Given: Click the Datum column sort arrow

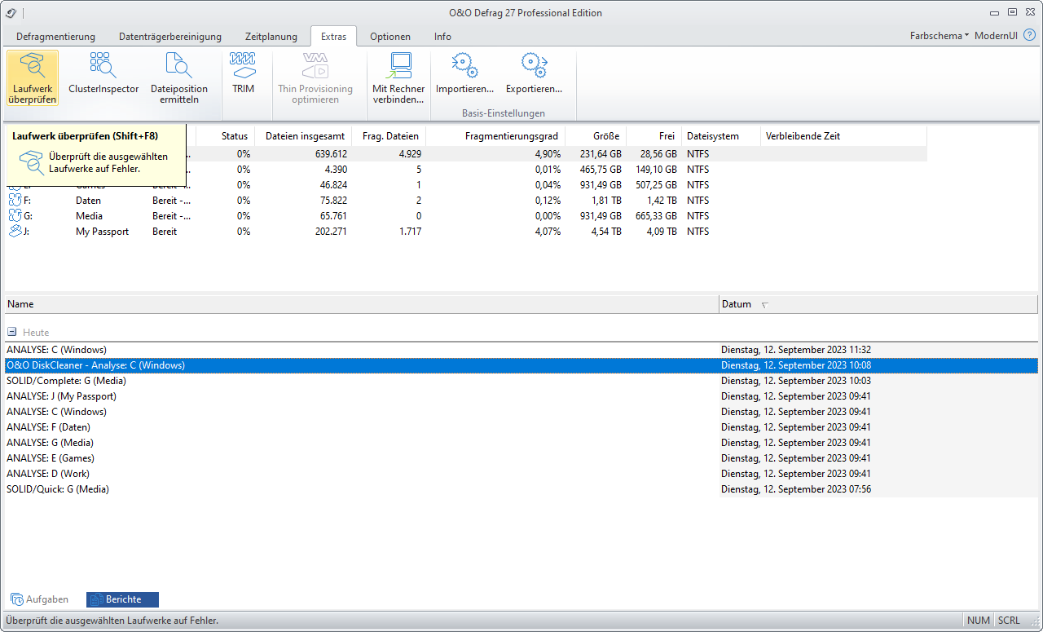Looking at the screenshot, I should pos(764,304).
